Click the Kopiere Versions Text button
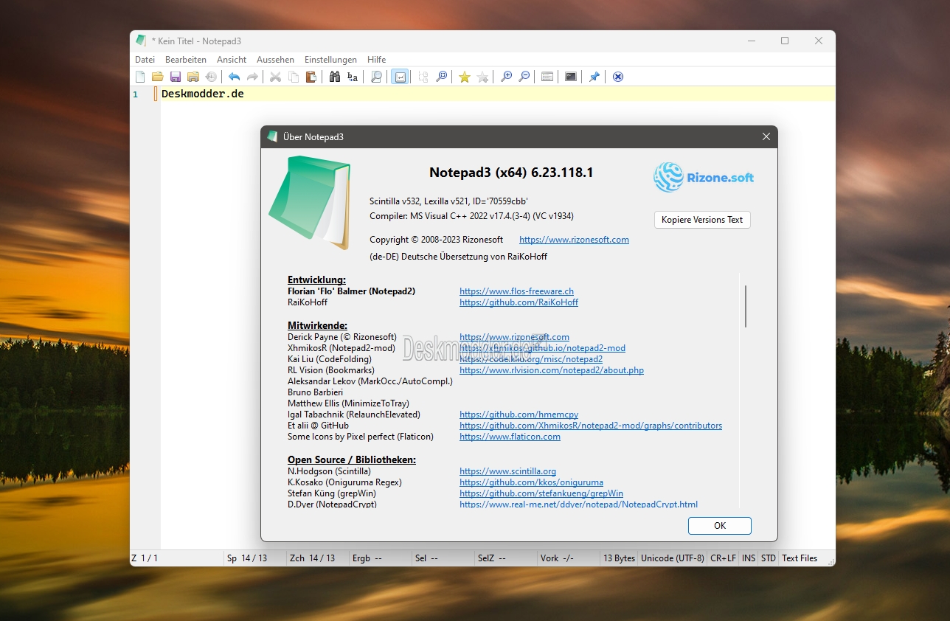The image size is (950, 621). tap(702, 220)
